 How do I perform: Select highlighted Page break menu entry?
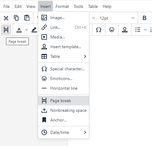click(64, 101)
